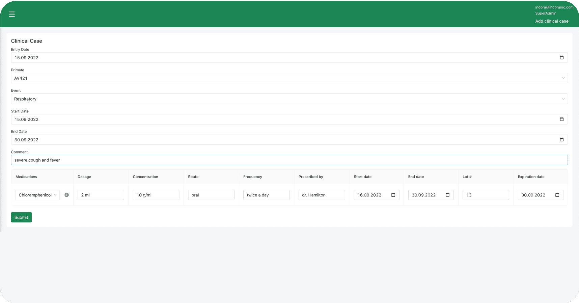Select the Route field containing oral
Viewport: 579px width, 303px height.
211,195
